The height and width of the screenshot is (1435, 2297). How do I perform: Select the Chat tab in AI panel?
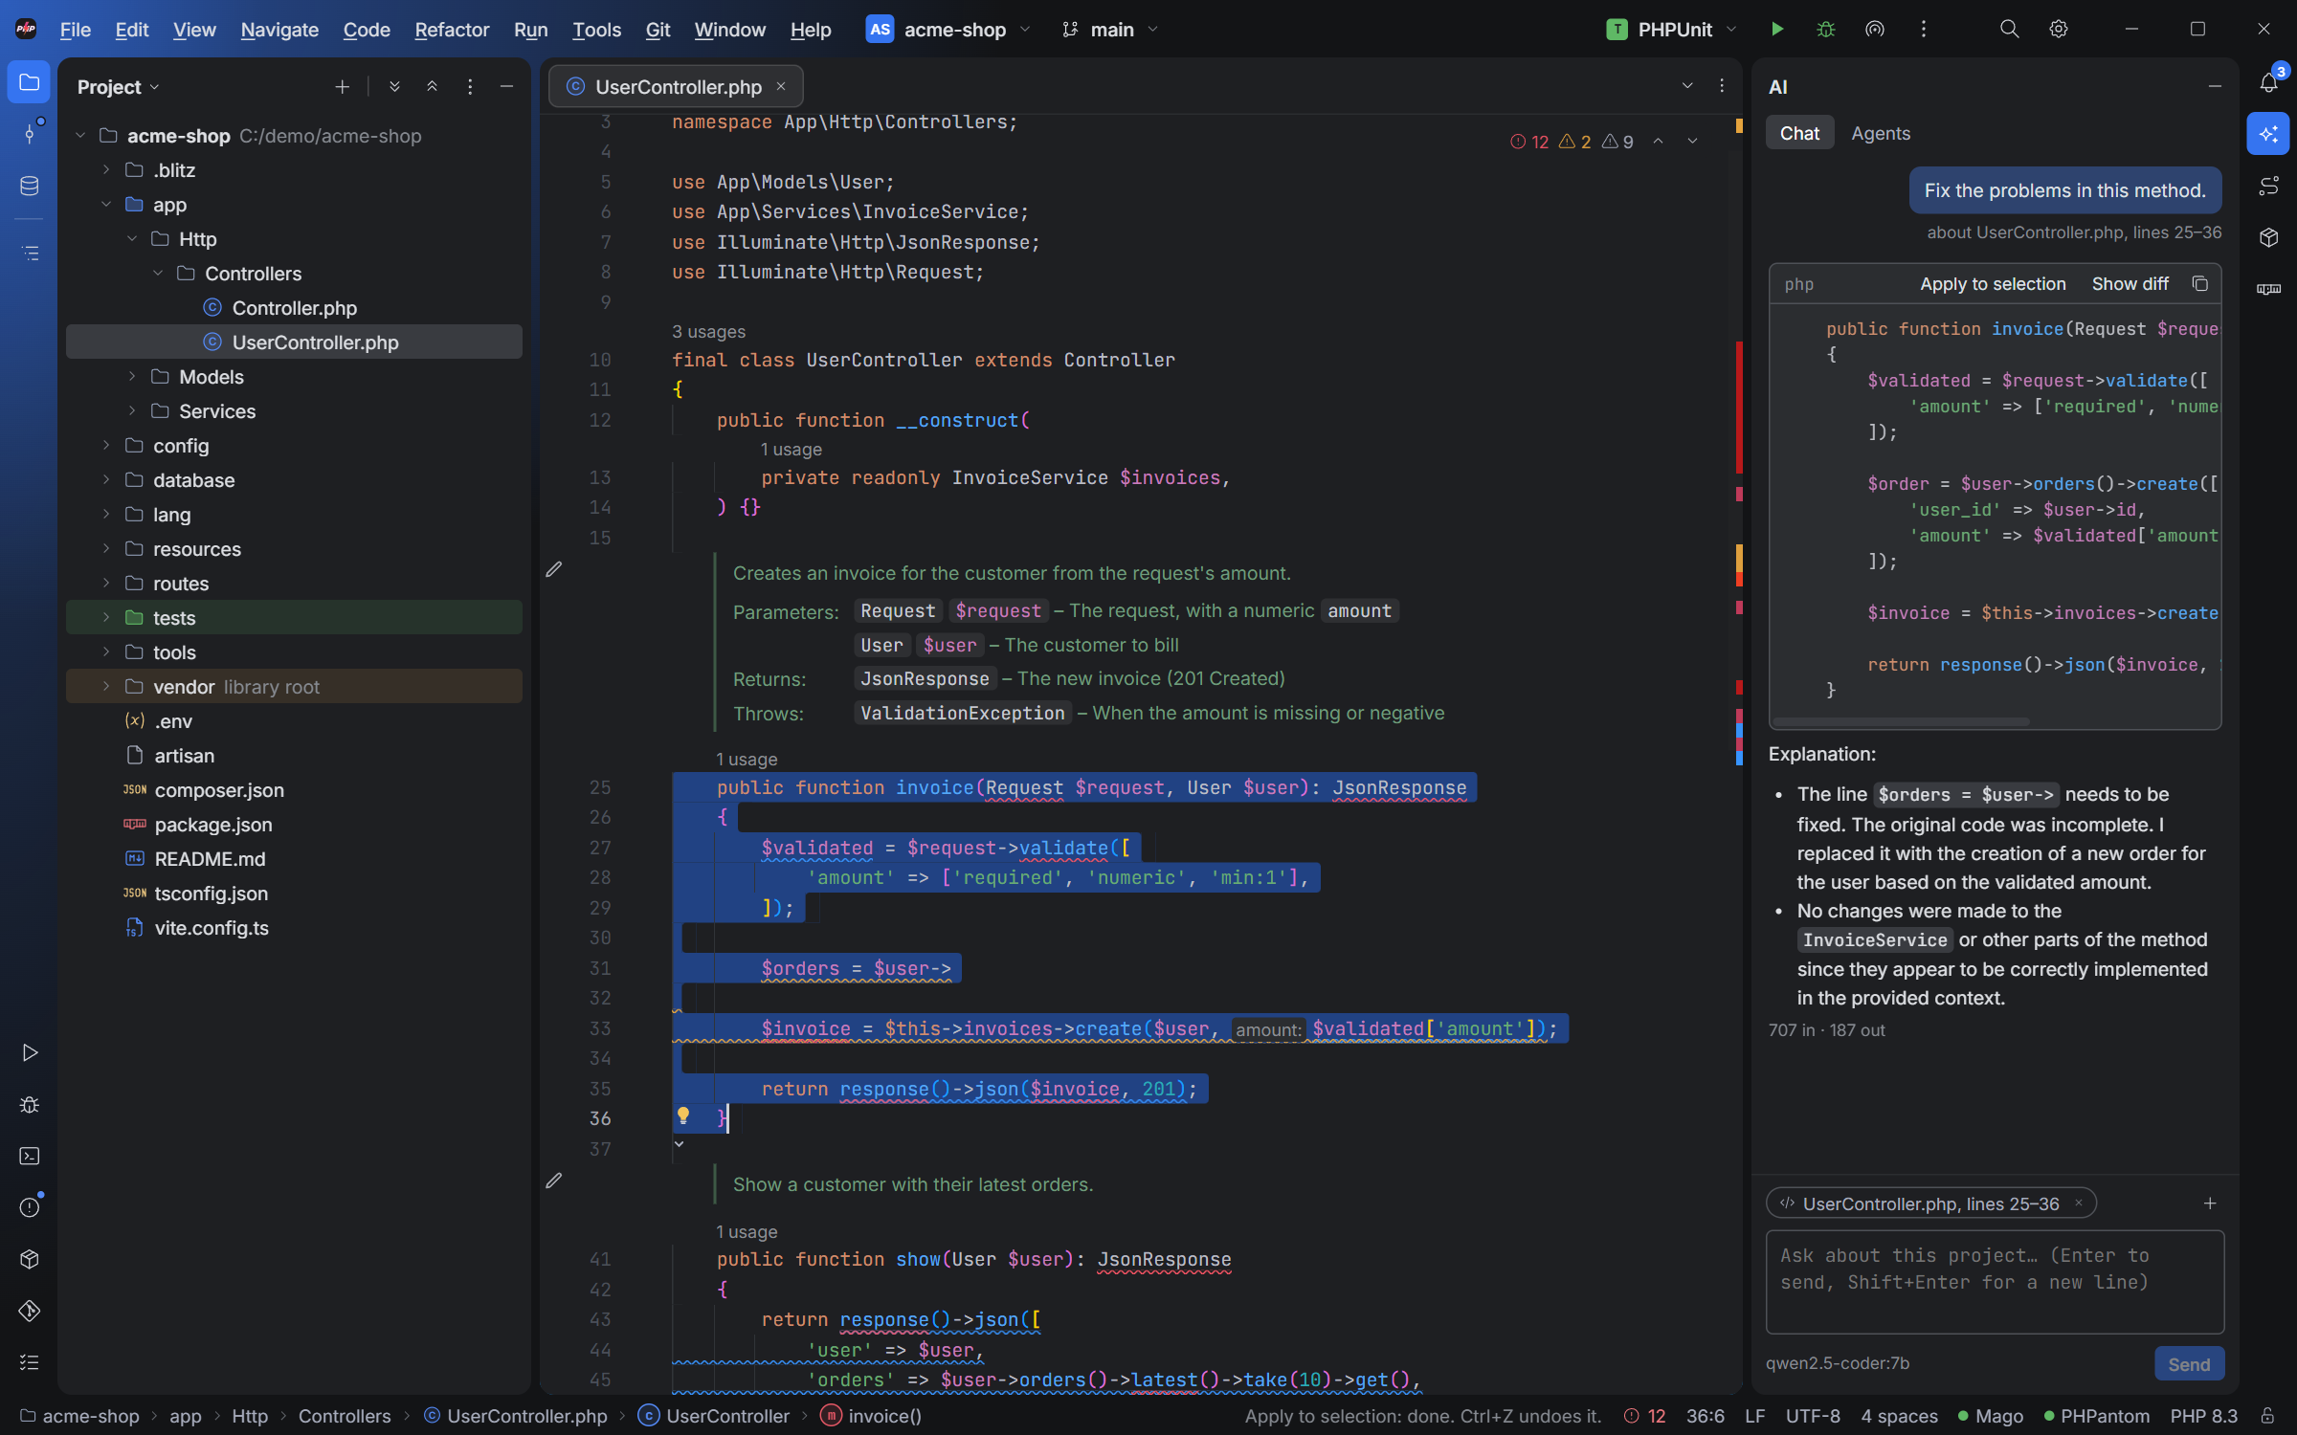tap(1799, 133)
